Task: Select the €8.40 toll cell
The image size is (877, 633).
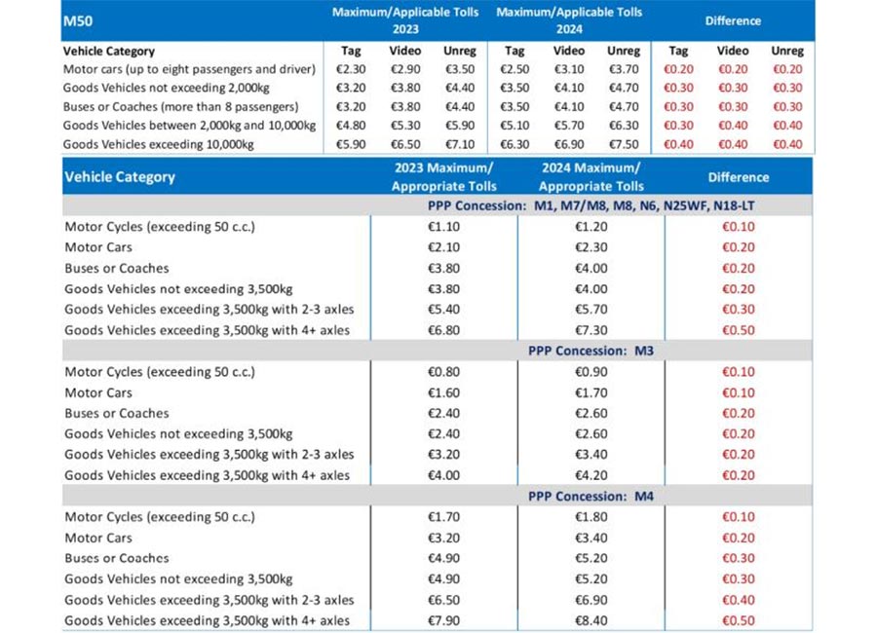Action: click(x=591, y=620)
